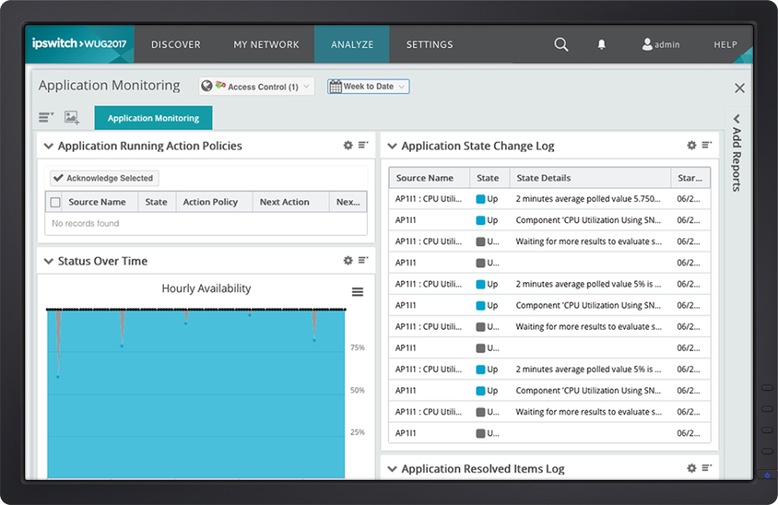The width and height of the screenshot is (778, 505).
Task: Open the Access Control device group dropdown
Action: click(x=256, y=85)
